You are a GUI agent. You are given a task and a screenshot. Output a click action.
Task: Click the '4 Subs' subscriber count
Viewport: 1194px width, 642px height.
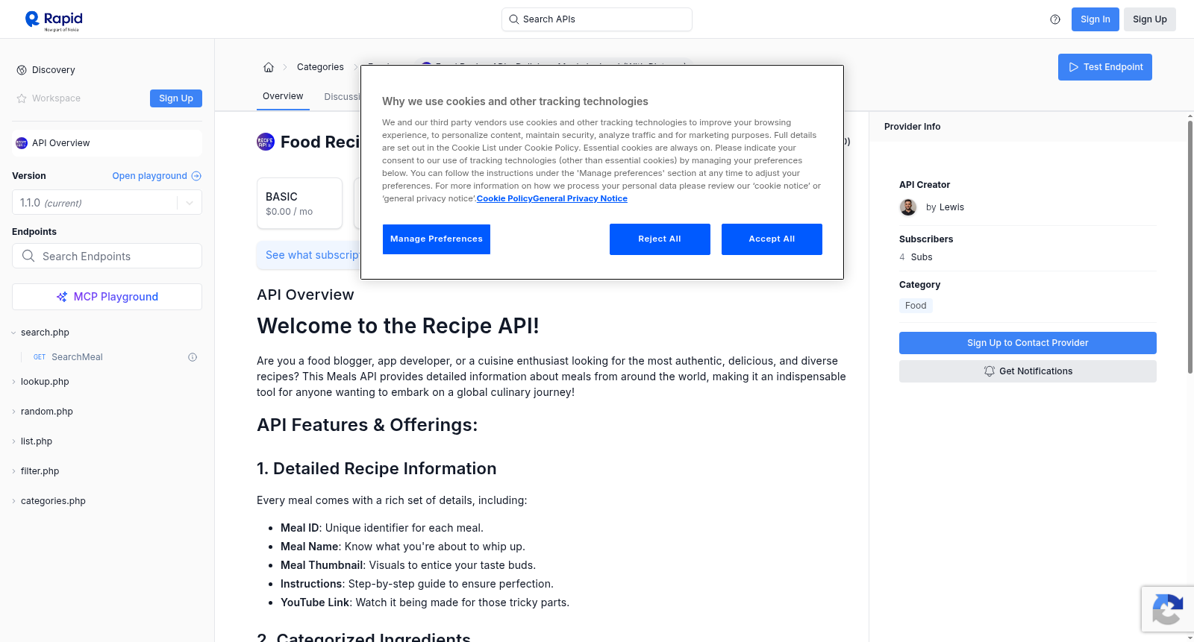point(916,257)
